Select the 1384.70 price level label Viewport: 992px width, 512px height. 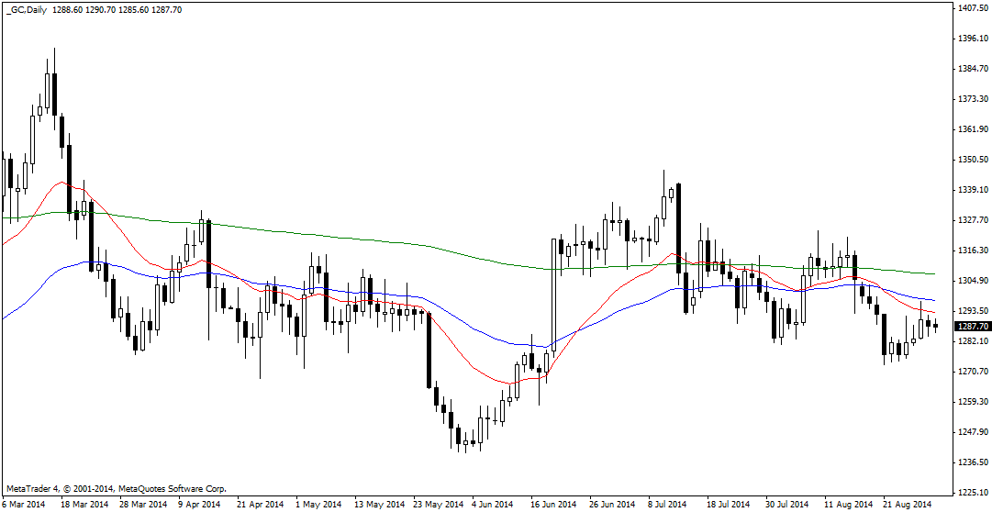click(x=974, y=69)
